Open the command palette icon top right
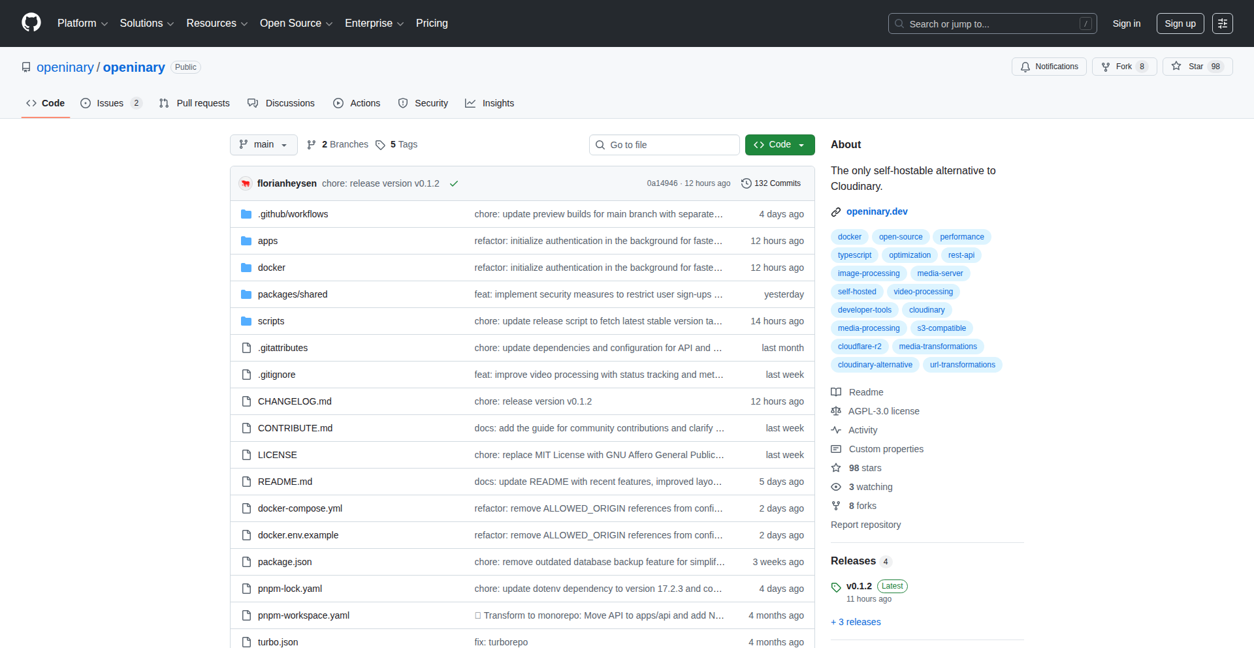This screenshot has width=1254, height=648. (x=1223, y=23)
